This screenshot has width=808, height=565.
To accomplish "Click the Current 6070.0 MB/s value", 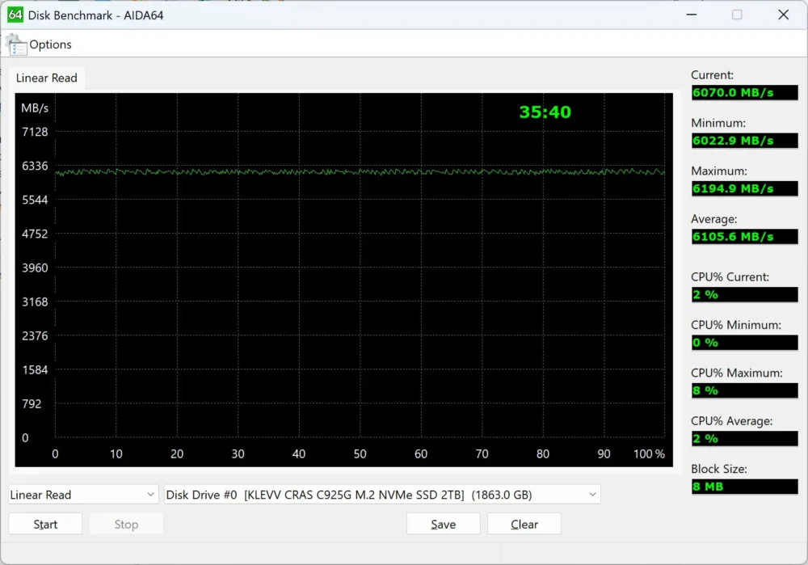I will coord(744,93).
